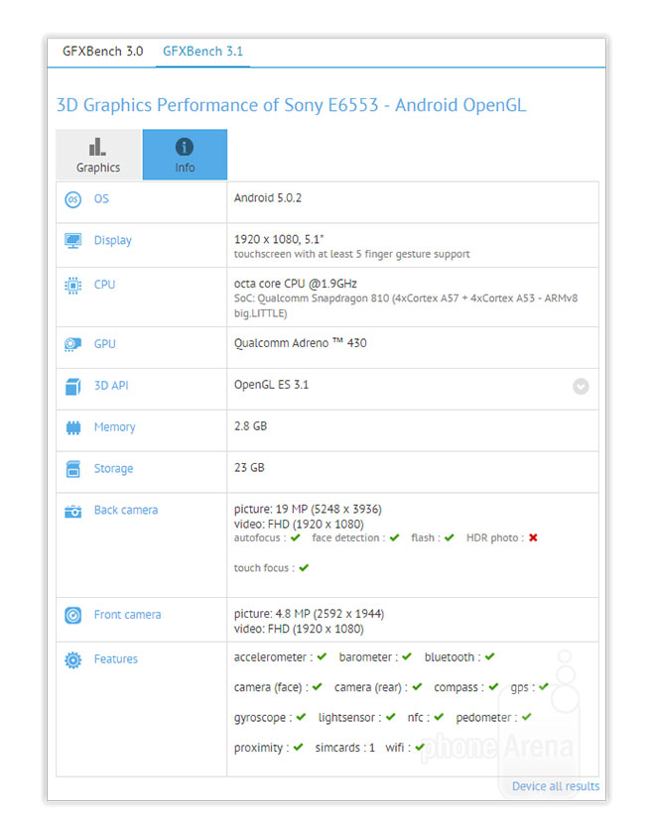
Task: Click the info circle icon on Info tab
Action: (185, 147)
